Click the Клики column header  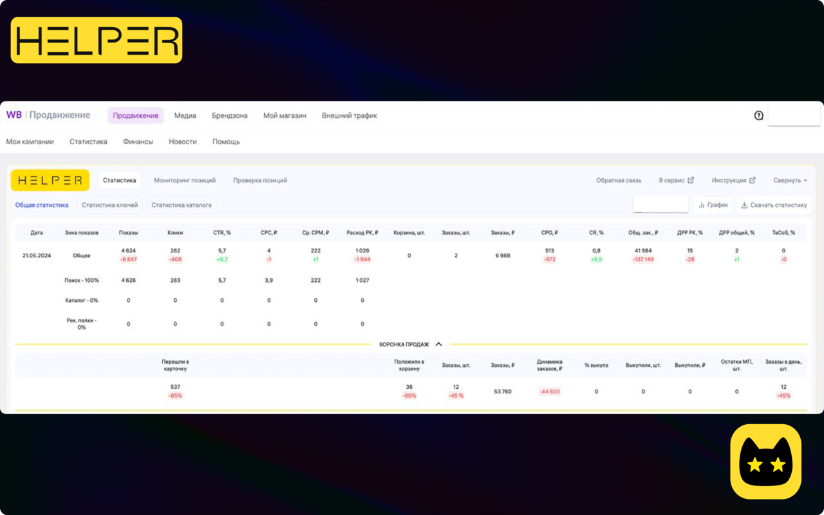pyautogui.click(x=175, y=232)
